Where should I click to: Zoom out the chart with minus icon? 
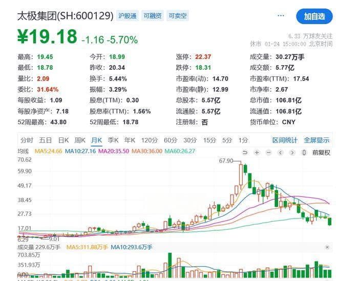tap(268, 153)
